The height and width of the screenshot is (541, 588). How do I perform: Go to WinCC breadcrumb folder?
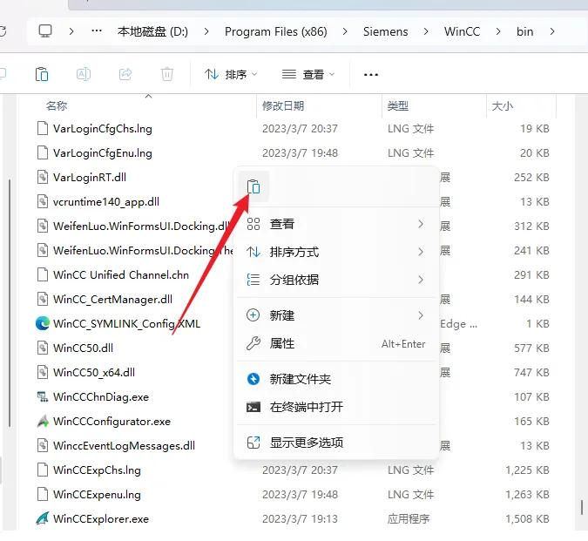(x=462, y=31)
